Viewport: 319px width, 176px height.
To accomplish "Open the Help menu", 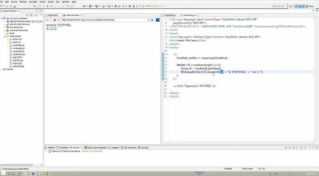I will 74,2.
